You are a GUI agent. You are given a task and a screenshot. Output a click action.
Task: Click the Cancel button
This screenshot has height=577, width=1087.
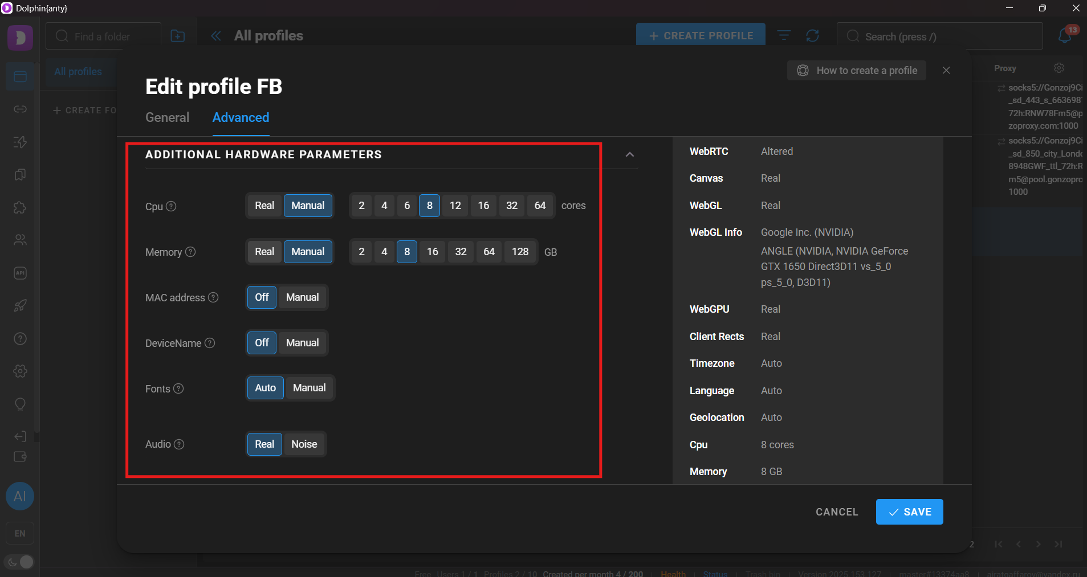point(836,511)
